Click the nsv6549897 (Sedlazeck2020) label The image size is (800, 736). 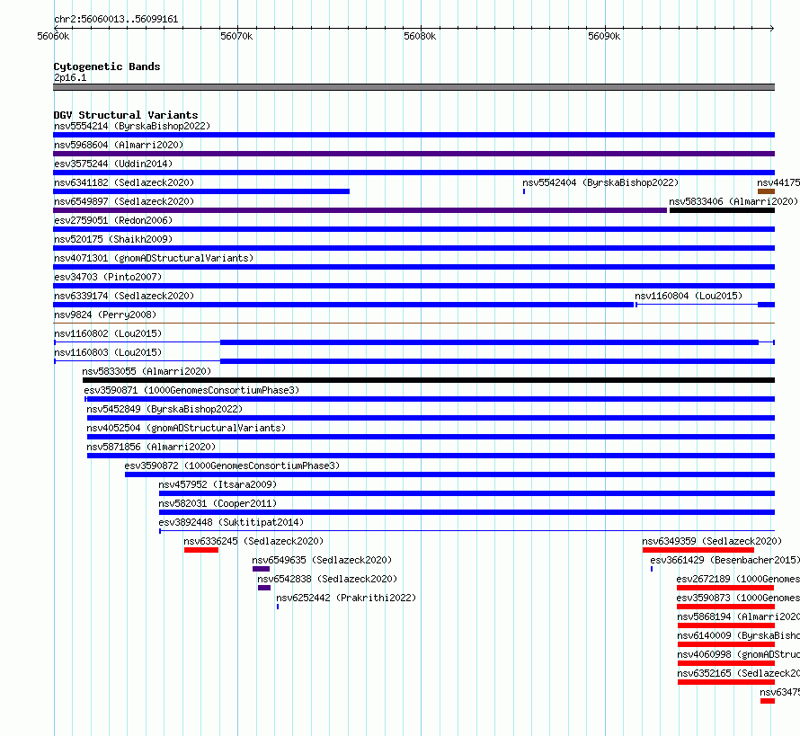[x=124, y=201]
